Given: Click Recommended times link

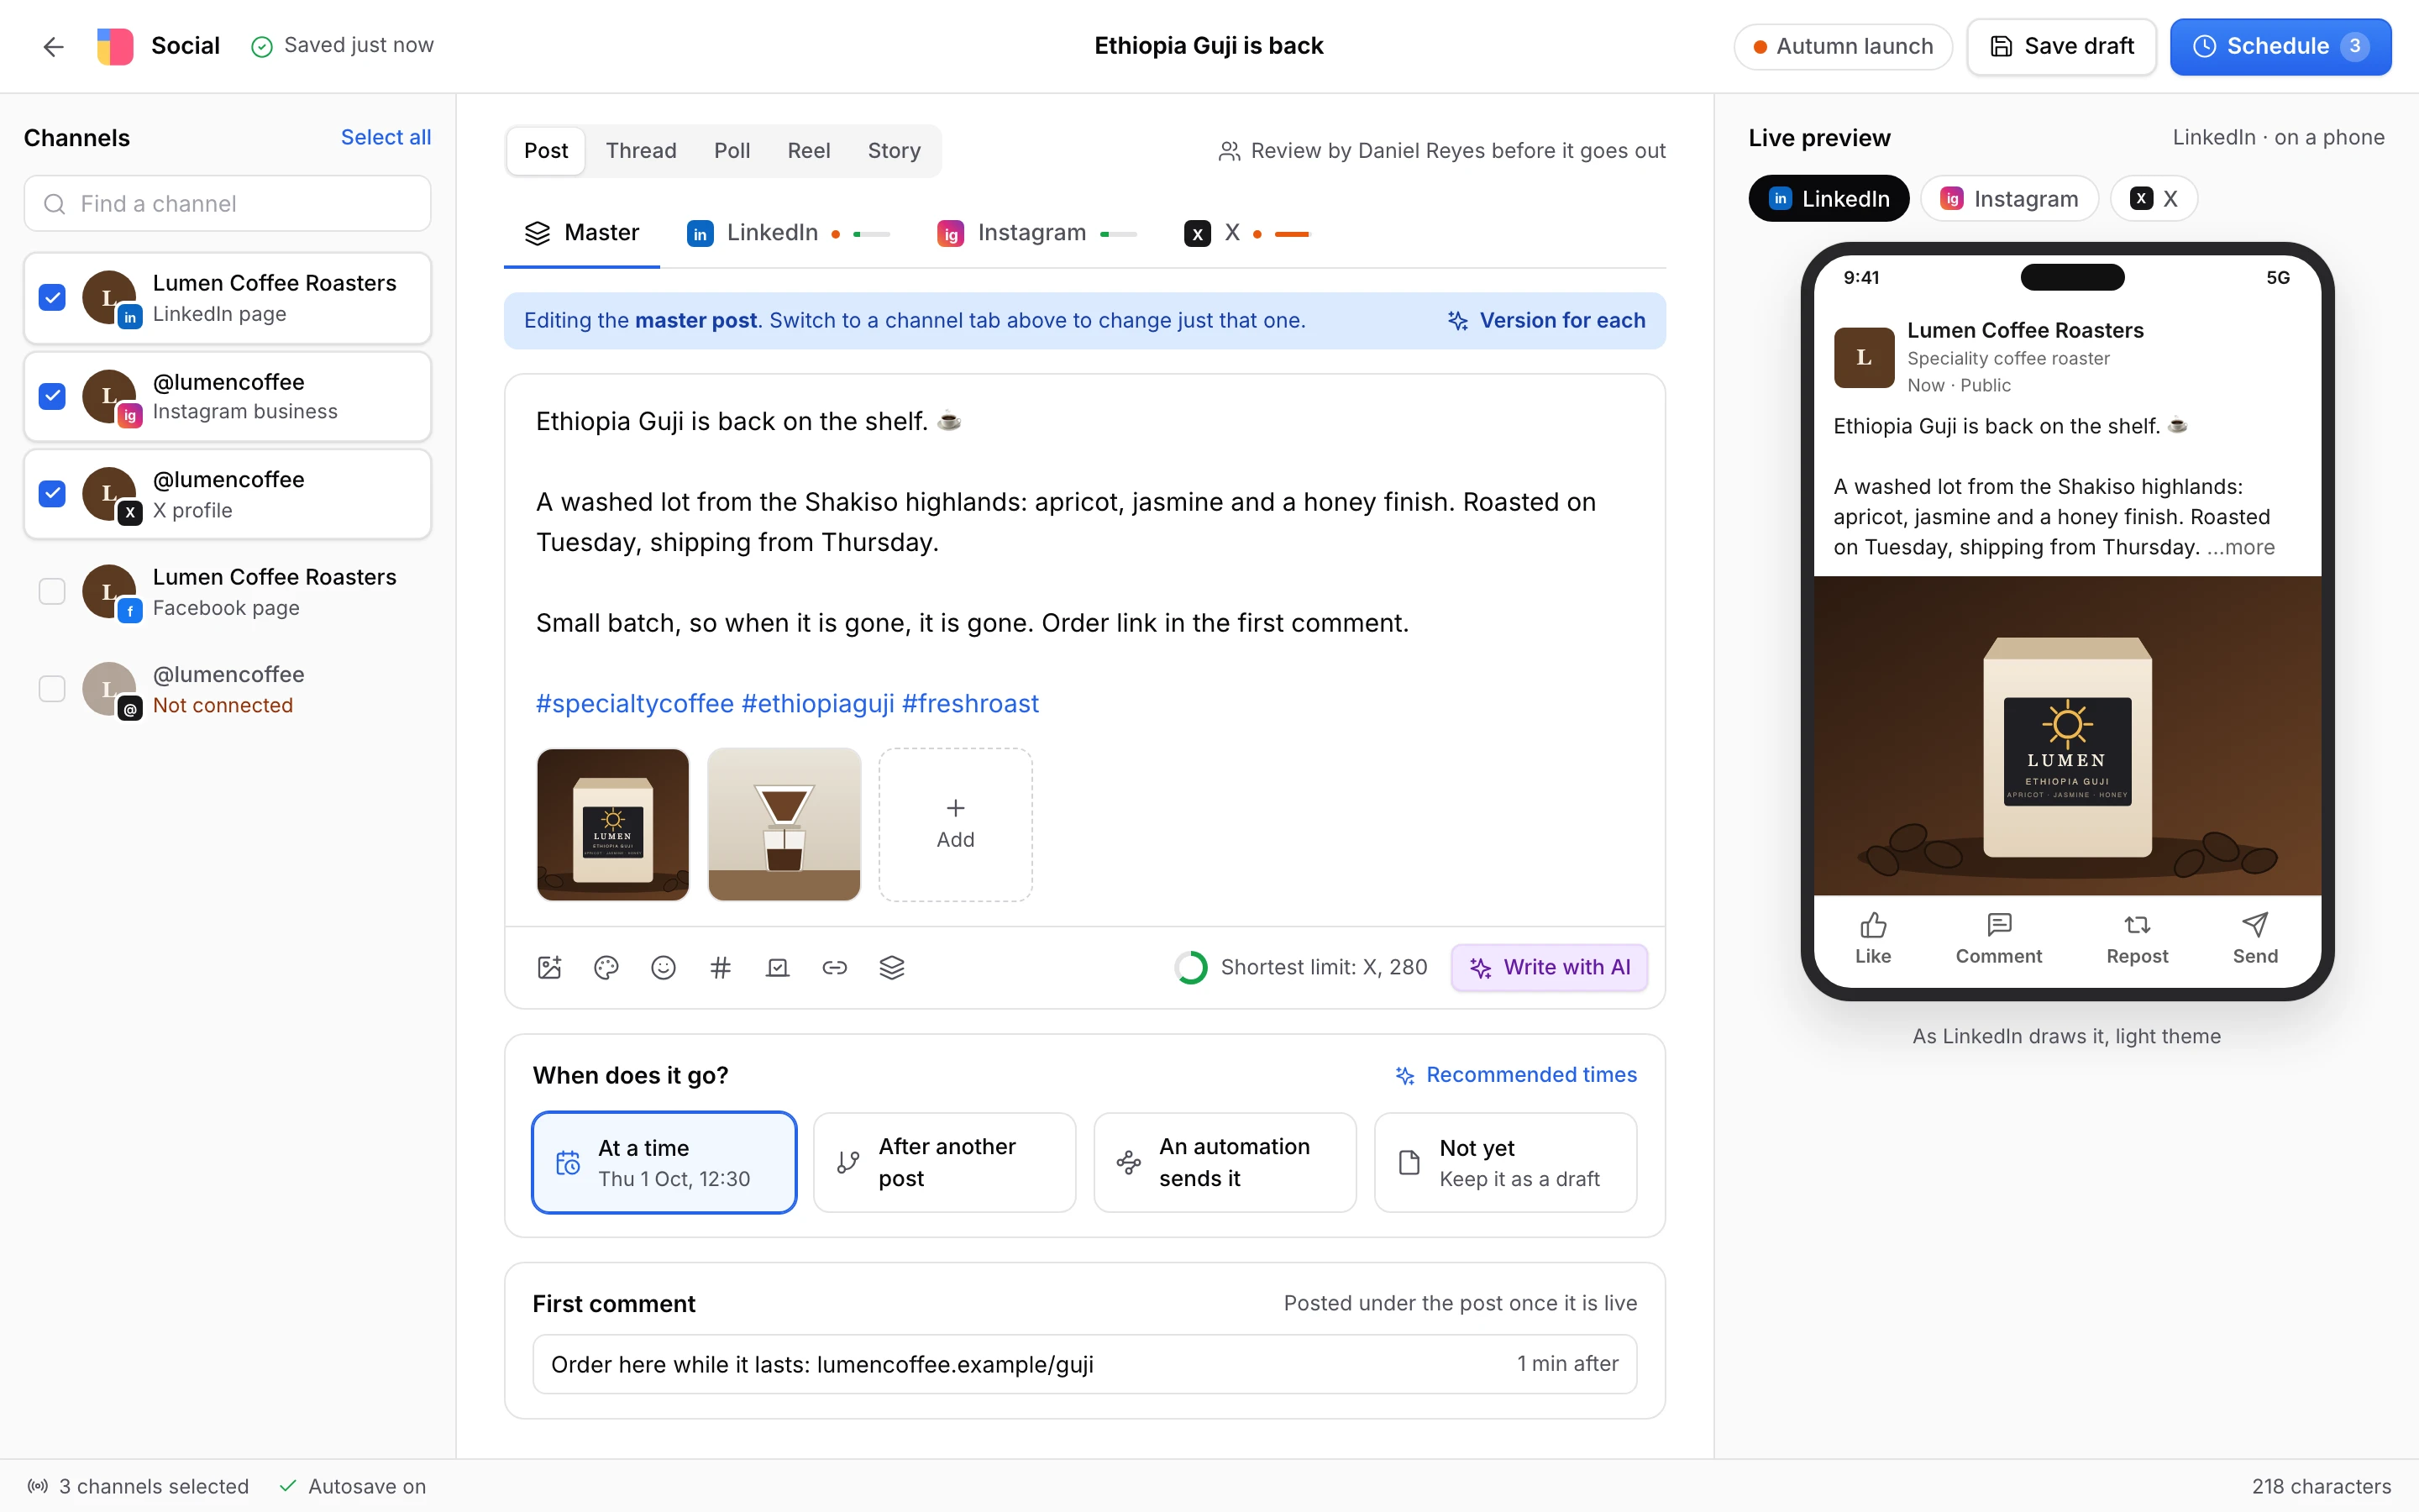Looking at the screenshot, I should click(x=1515, y=1075).
